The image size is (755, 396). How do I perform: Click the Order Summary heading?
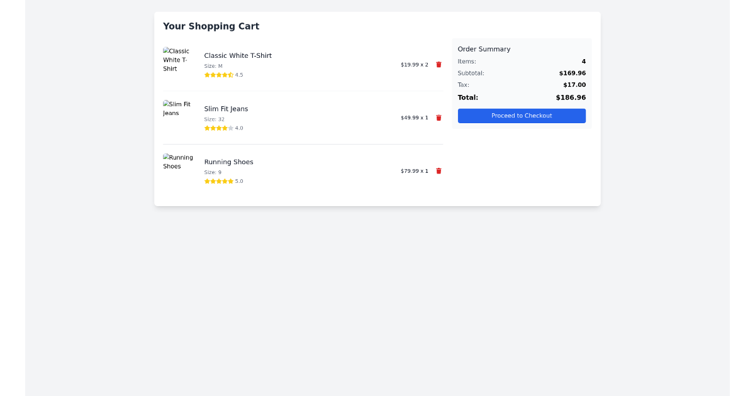coord(484,49)
